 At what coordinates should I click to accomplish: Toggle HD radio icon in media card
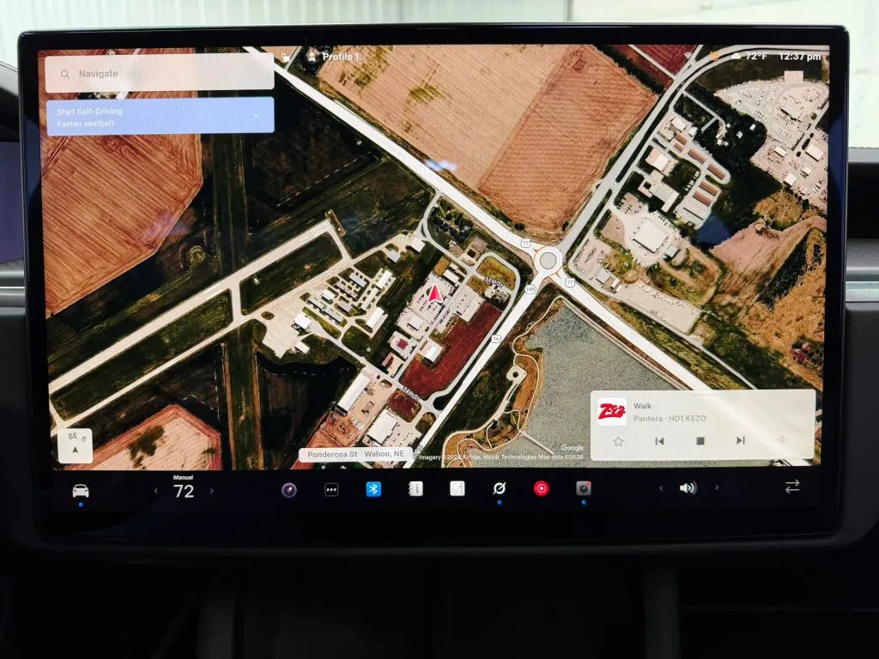pyautogui.click(x=781, y=440)
